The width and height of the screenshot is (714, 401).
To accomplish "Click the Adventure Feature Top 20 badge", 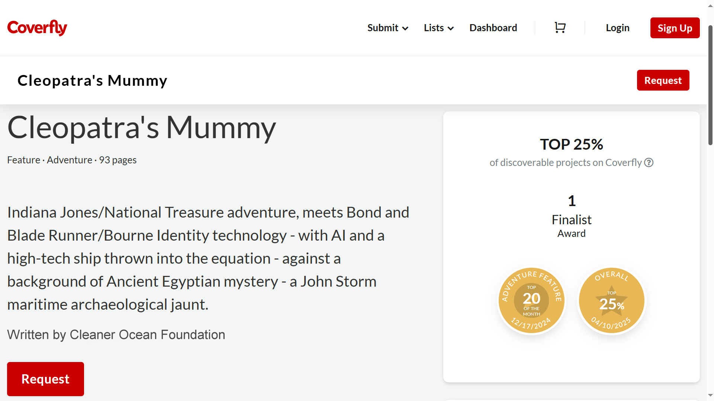I will pyautogui.click(x=531, y=300).
